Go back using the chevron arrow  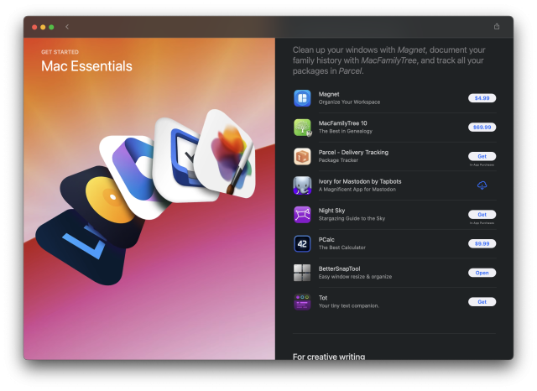67,27
